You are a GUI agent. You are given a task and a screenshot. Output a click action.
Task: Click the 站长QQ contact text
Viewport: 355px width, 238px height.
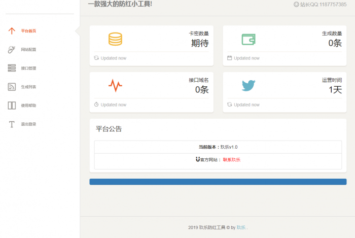(324, 4)
